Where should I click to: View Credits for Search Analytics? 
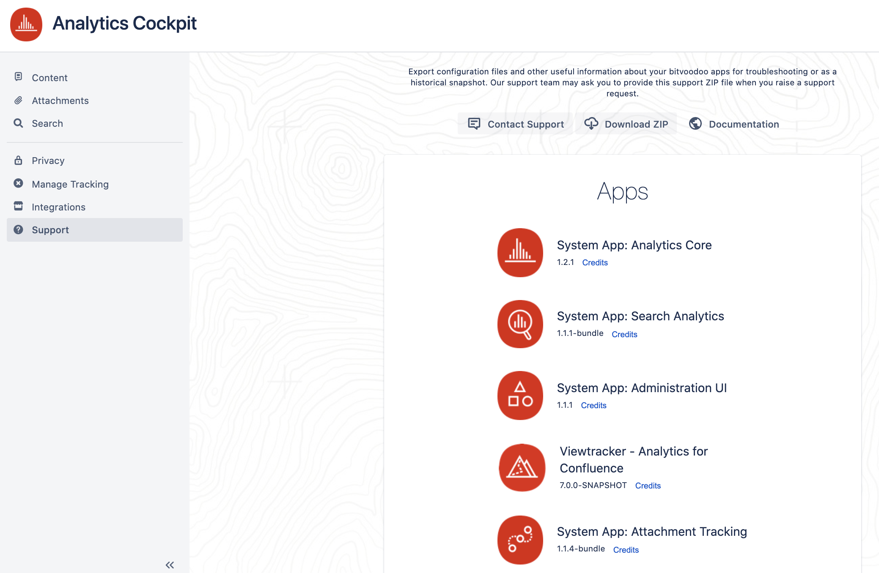[x=624, y=334]
